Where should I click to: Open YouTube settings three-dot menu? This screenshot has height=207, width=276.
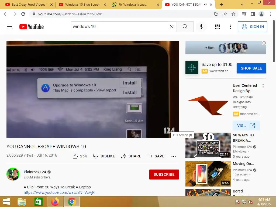[230, 27]
